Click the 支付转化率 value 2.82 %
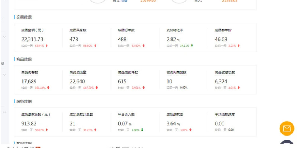The width and height of the screenshot is (304, 148). pos(173,39)
